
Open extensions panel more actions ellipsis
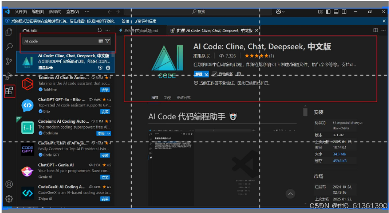pos(108,30)
